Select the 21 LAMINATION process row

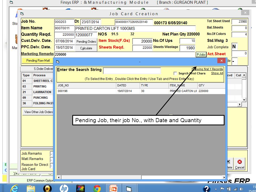coord(38,92)
